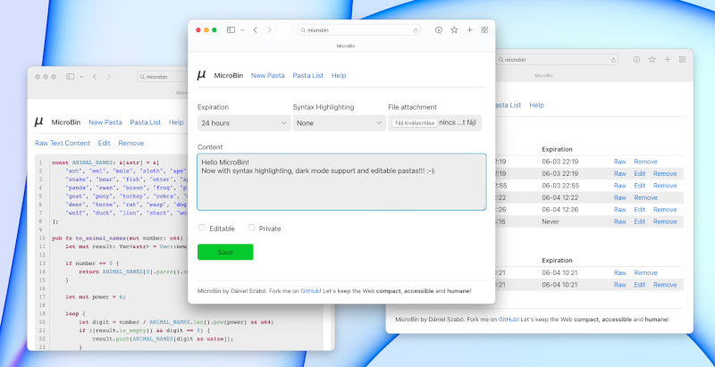Image resolution: width=715 pixels, height=367 pixels.
Task: Open sidebar chevron in left code window
Action: [81, 77]
